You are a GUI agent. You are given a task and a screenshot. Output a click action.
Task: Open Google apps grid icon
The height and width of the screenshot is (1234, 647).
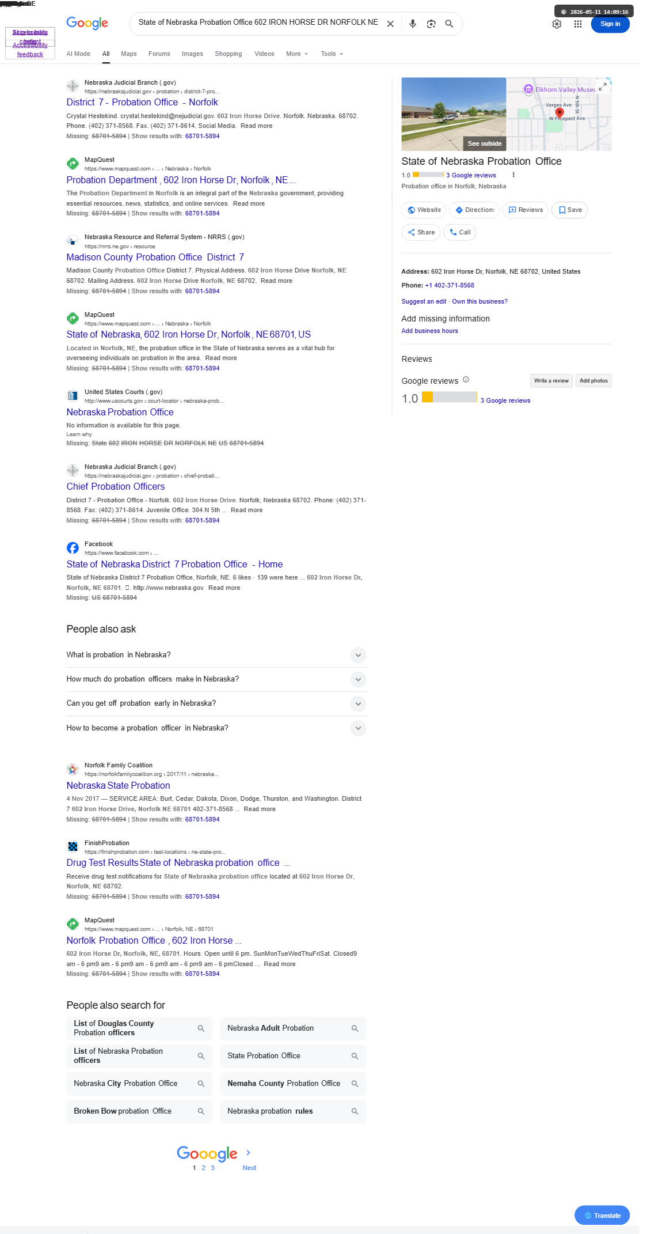pyautogui.click(x=578, y=24)
